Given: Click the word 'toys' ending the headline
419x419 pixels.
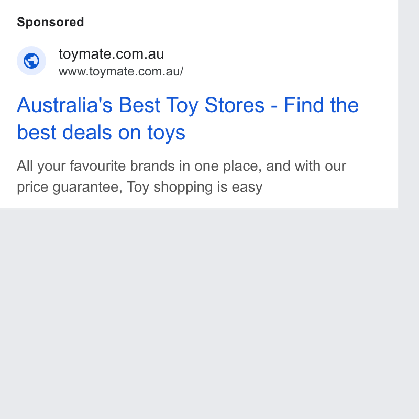Looking at the screenshot, I should (x=166, y=133).
